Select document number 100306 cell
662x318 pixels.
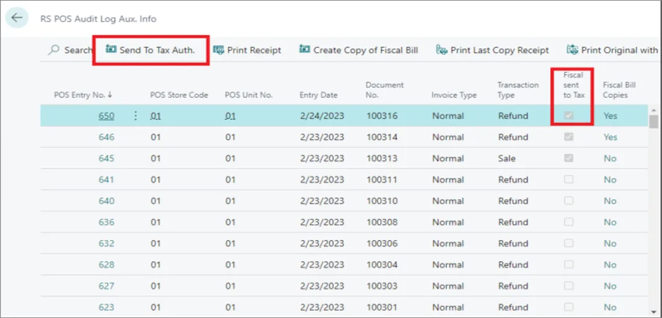382,243
